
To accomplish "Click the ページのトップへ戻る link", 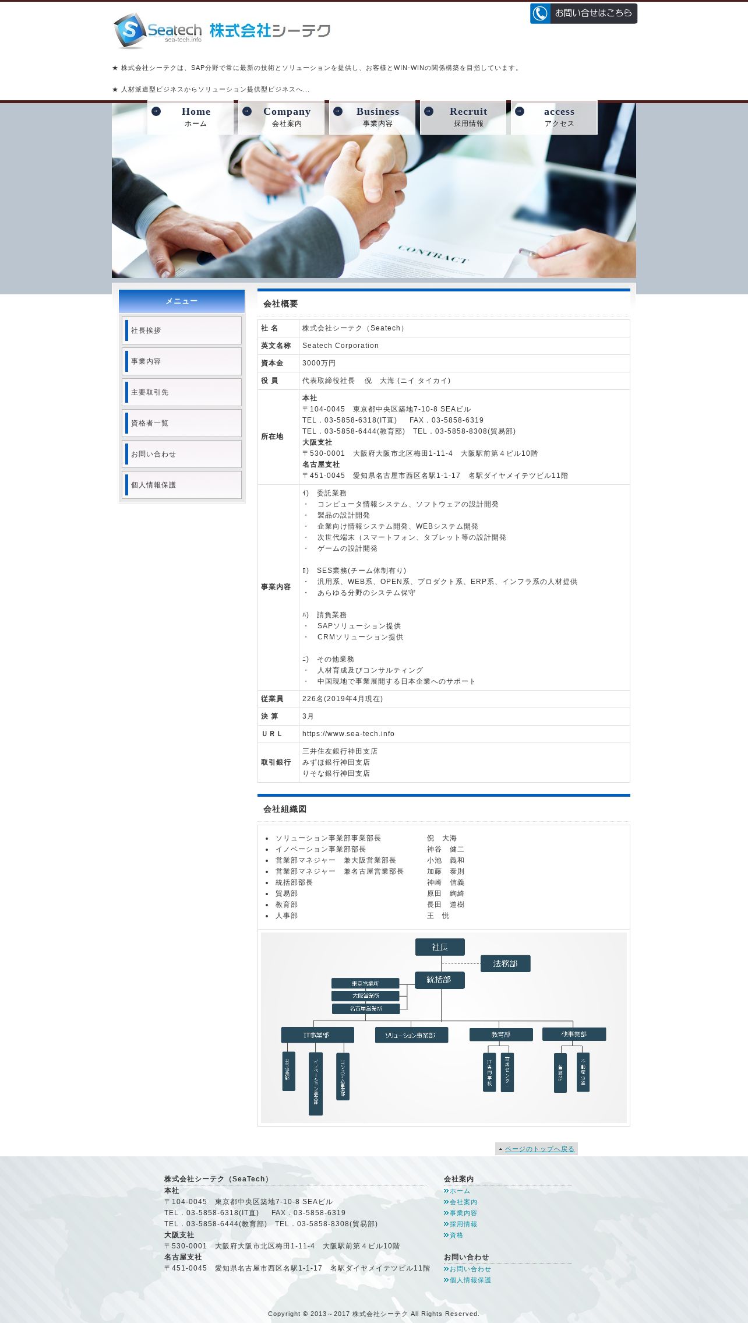I will [539, 1149].
